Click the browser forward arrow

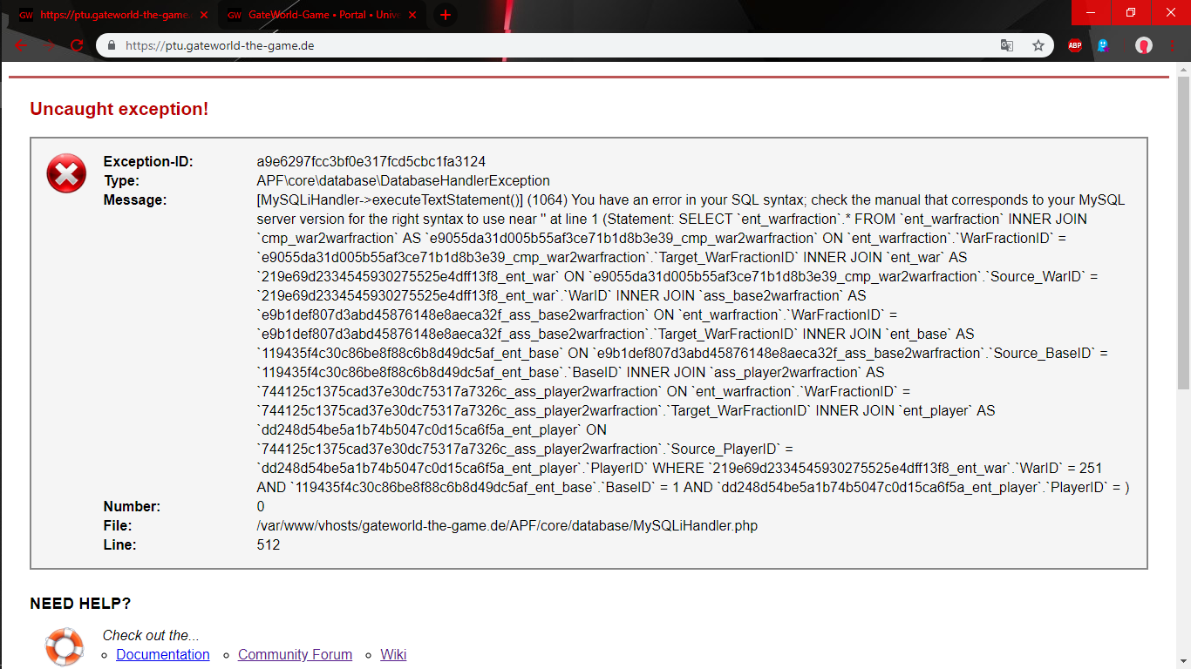(50, 46)
